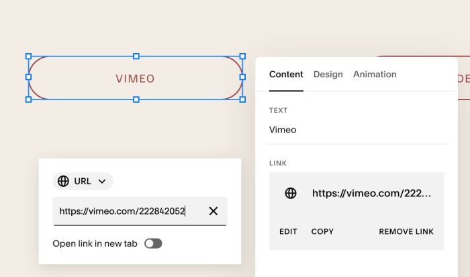Click the bottom-middle handle of VIMEO block
The width and height of the screenshot is (470, 277).
tap(136, 100)
